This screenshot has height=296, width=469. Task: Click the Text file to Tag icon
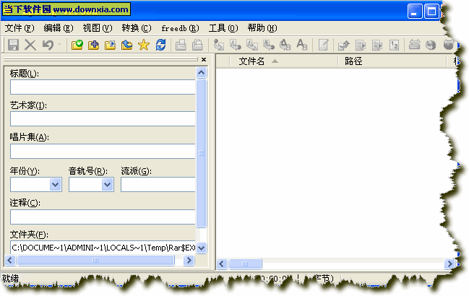click(x=269, y=45)
